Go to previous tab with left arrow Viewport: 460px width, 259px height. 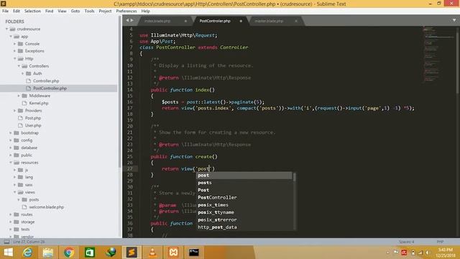pos(128,20)
